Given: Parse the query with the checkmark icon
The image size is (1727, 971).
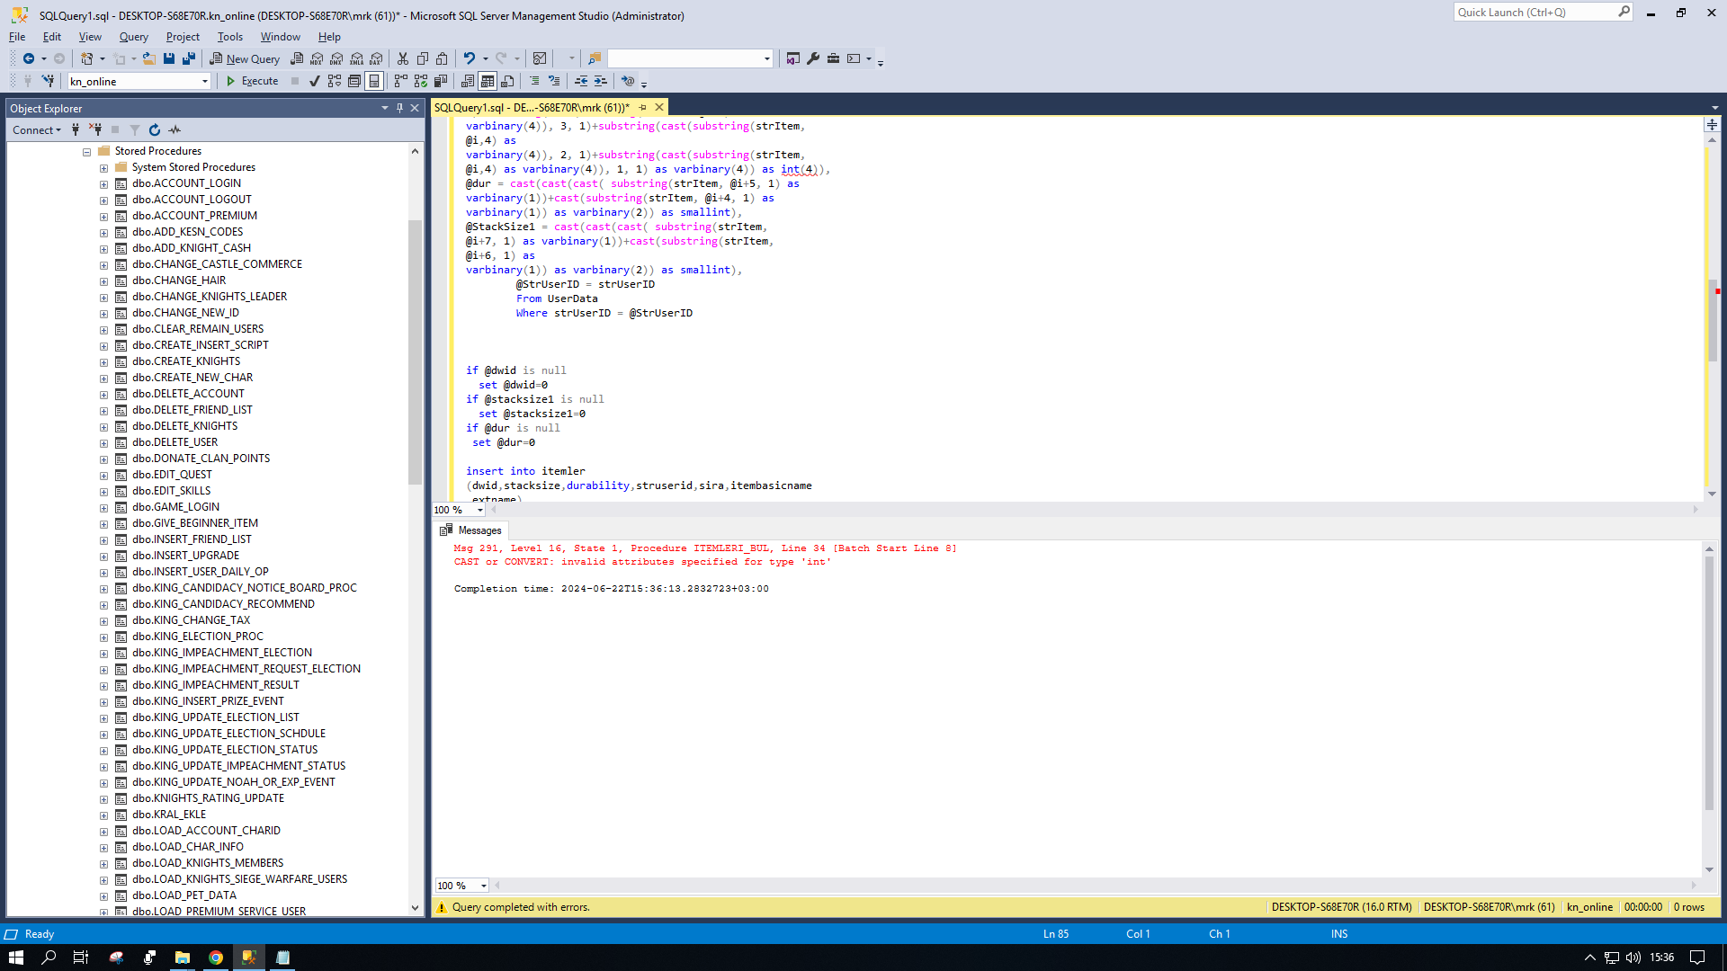Looking at the screenshot, I should click(314, 81).
